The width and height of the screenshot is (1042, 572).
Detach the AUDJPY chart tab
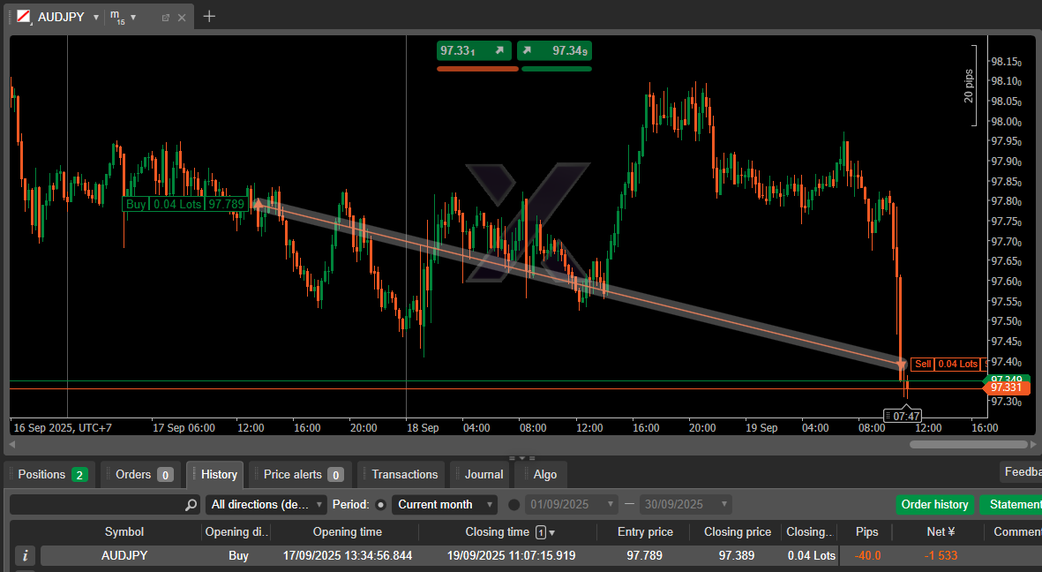[166, 18]
